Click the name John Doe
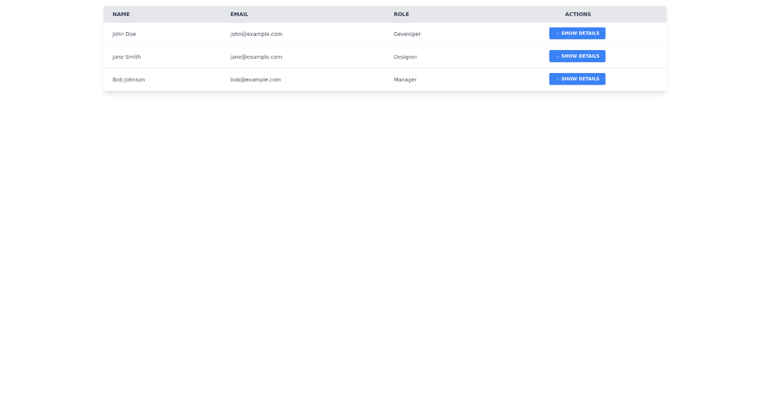This screenshot has width=770, height=404. (124, 34)
